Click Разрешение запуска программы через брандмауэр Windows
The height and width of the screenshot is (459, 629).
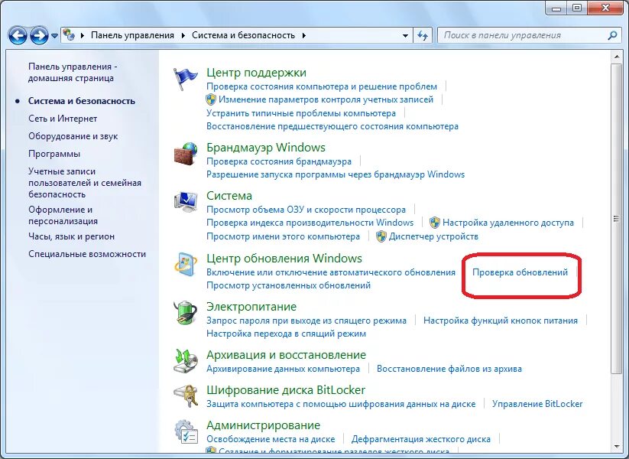click(x=336, y=174)
